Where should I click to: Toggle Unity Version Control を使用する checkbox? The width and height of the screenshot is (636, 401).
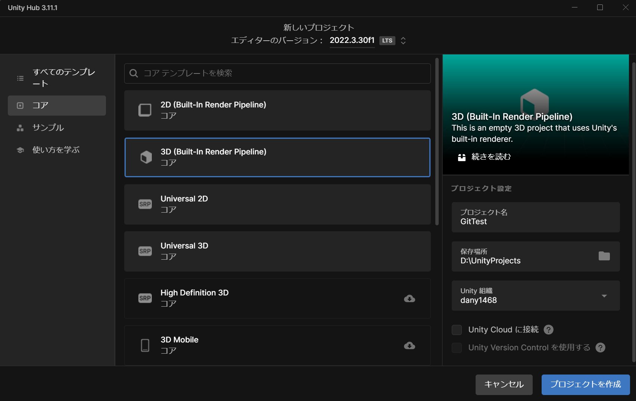457,348
